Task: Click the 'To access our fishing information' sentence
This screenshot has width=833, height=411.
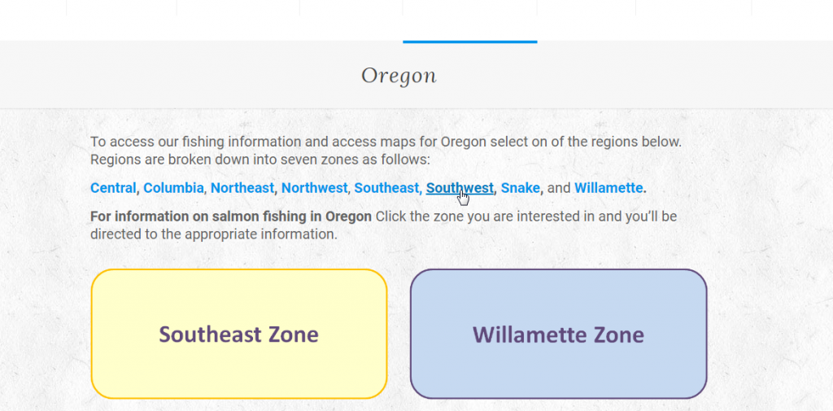Action: 386,142
